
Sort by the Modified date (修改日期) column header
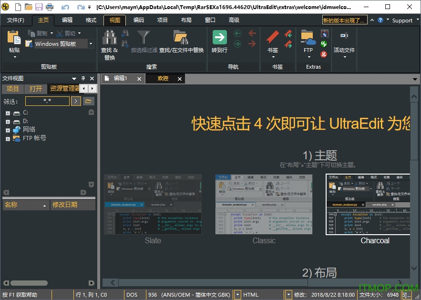click(x=73, y=205)
